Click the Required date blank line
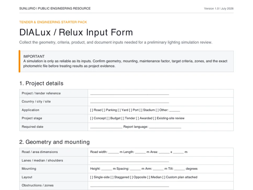This screenshot has height=190, width=253. click(106, 127)
